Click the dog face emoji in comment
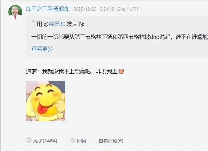Viewport: 208px width, 151px height. tap(121, 71)
